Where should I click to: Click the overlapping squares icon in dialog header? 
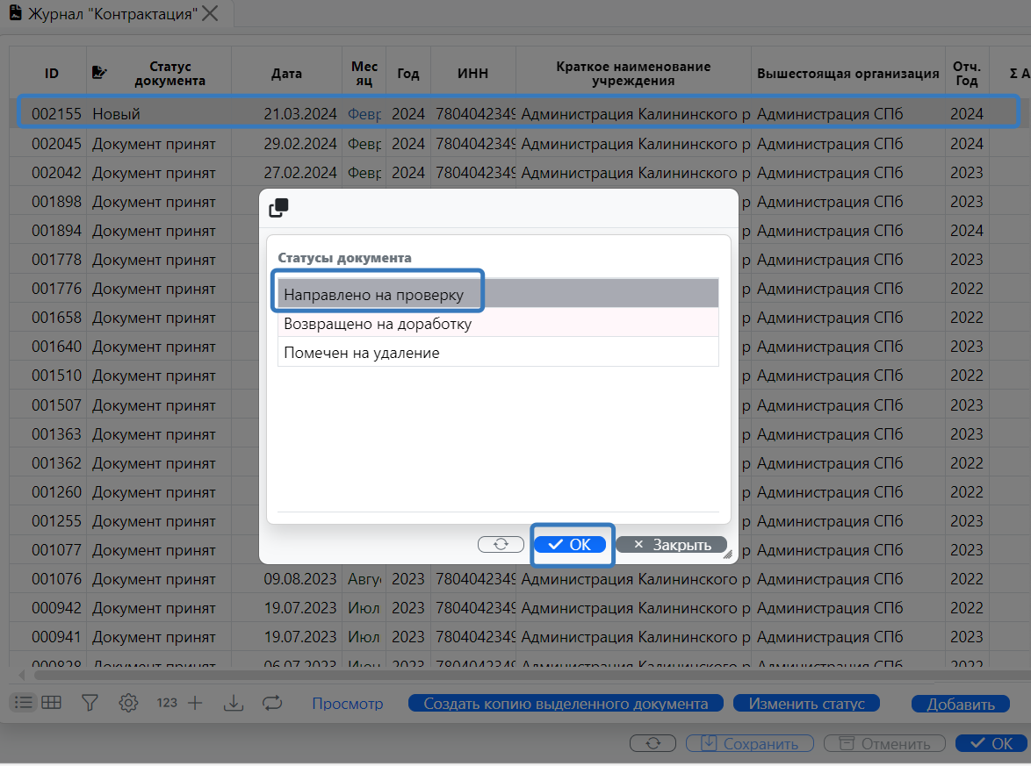[x=278, y=208]
